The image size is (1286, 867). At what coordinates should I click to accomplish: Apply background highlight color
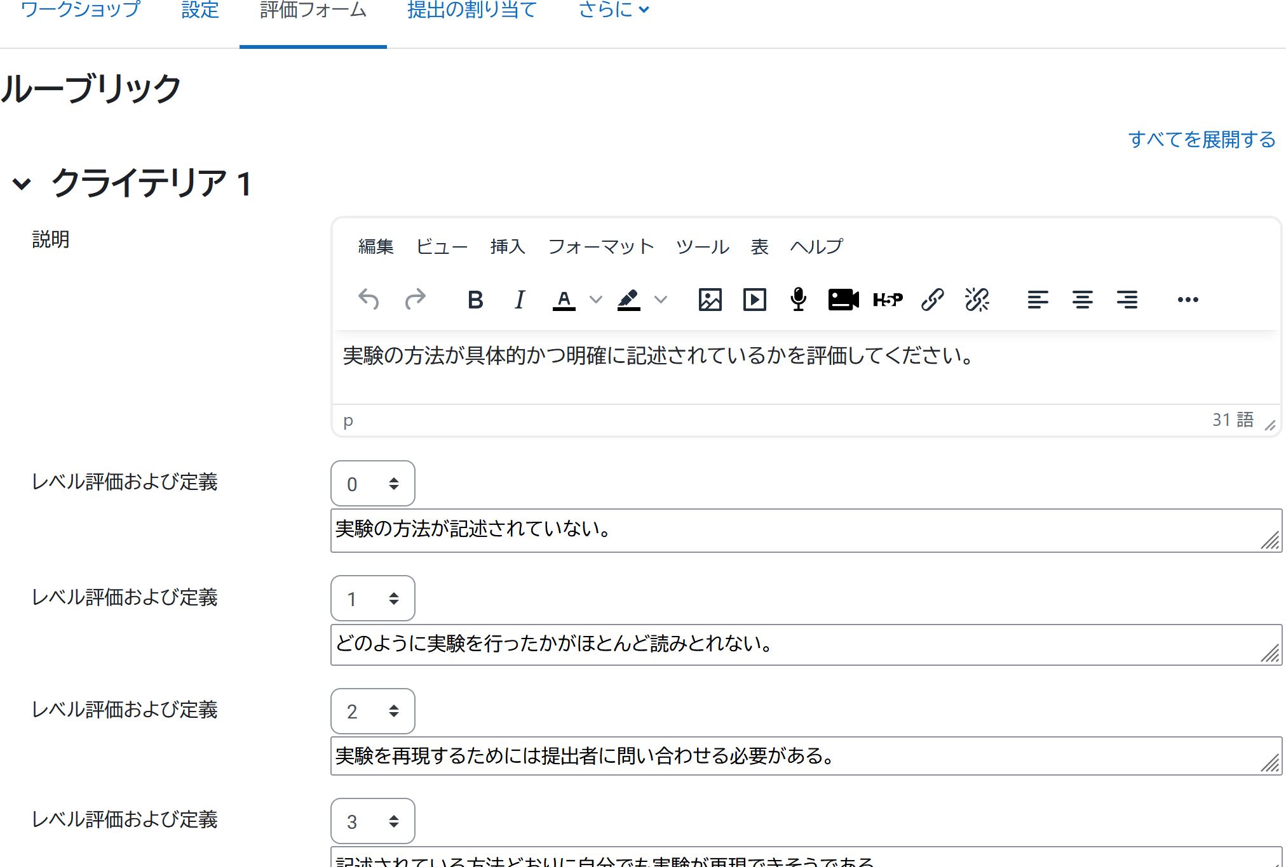[628, 299]
